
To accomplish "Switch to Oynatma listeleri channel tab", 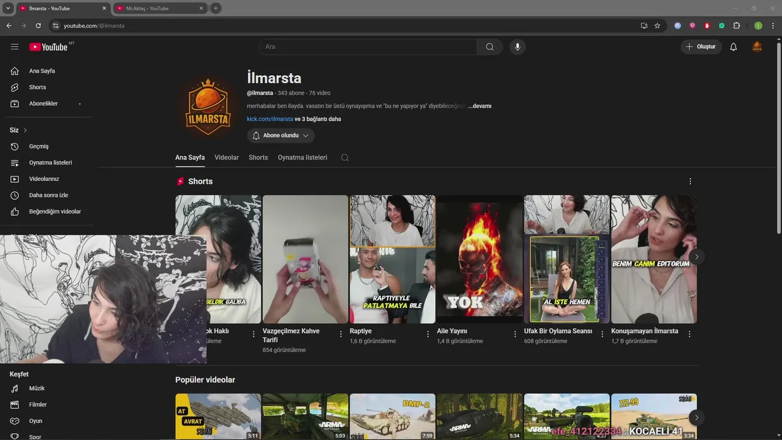I will click(x=302, y=158).
